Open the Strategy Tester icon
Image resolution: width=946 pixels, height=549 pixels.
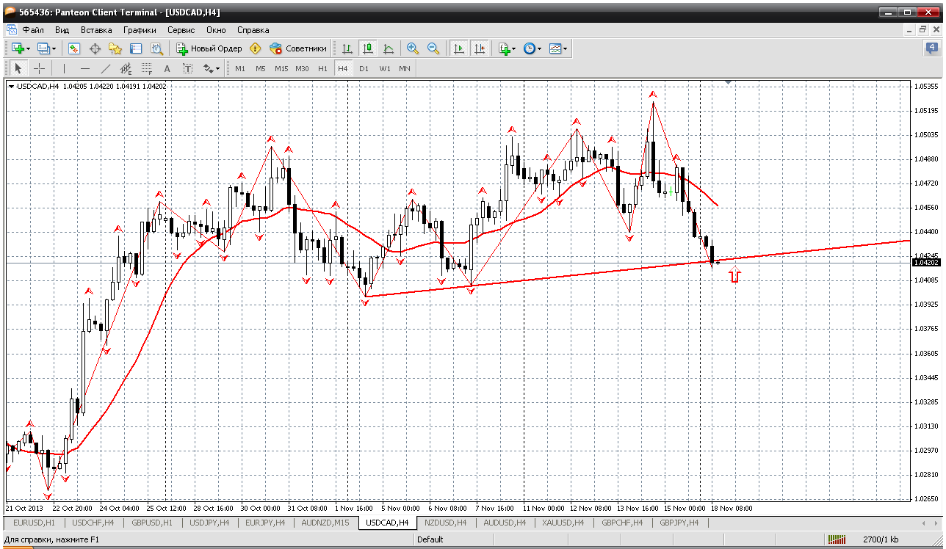pyautogui.click(x=156, y=48)
